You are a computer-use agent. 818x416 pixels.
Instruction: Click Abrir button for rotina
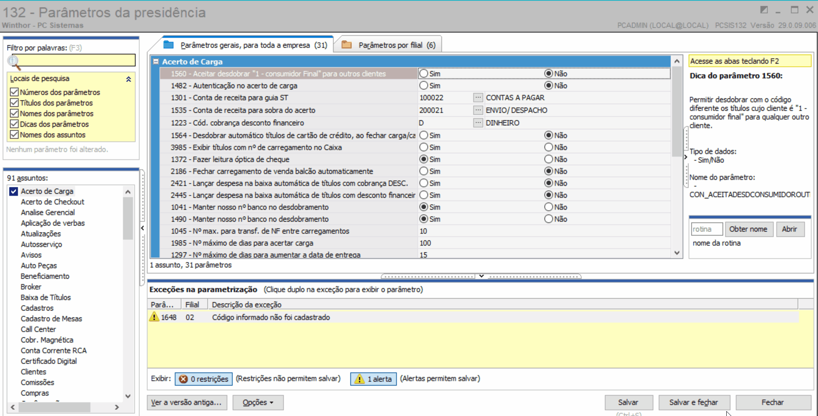pos(789,229)
